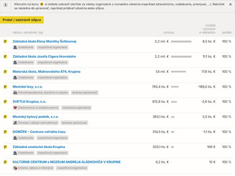Viewport: 235px width, 176px height.
Task: Click the 17,6 tis. € difference value
Action: pos(208,72)
